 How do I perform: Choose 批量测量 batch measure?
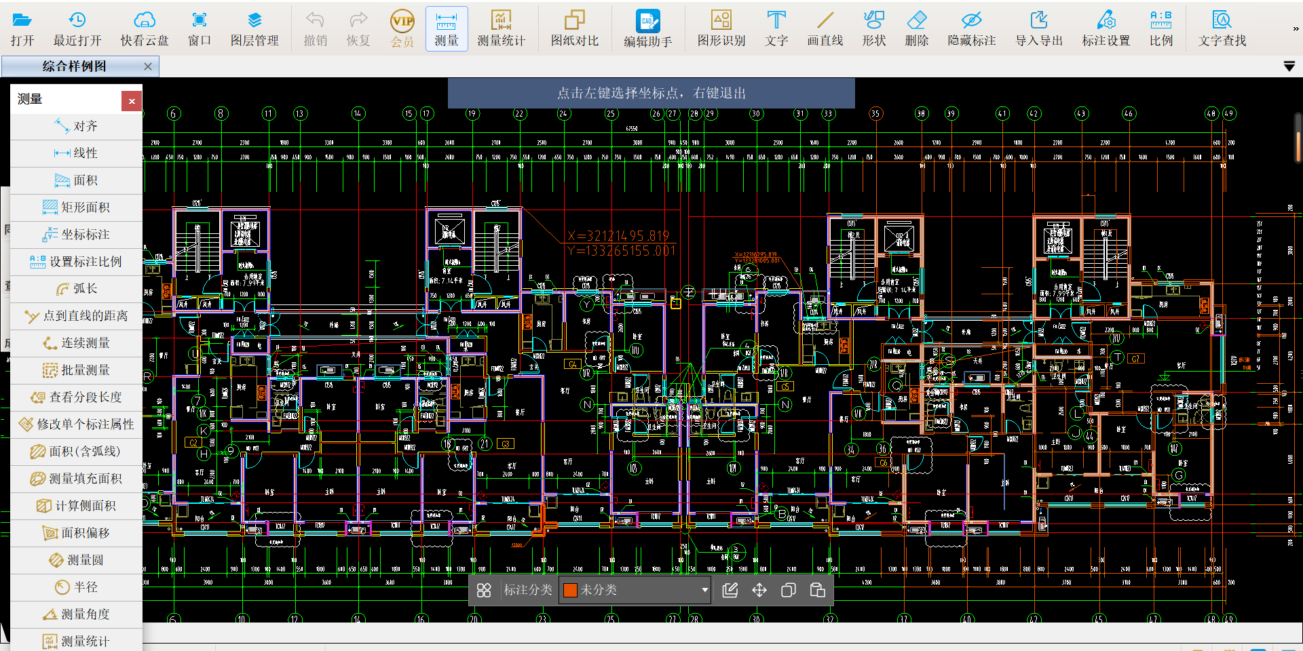(76, 370)
